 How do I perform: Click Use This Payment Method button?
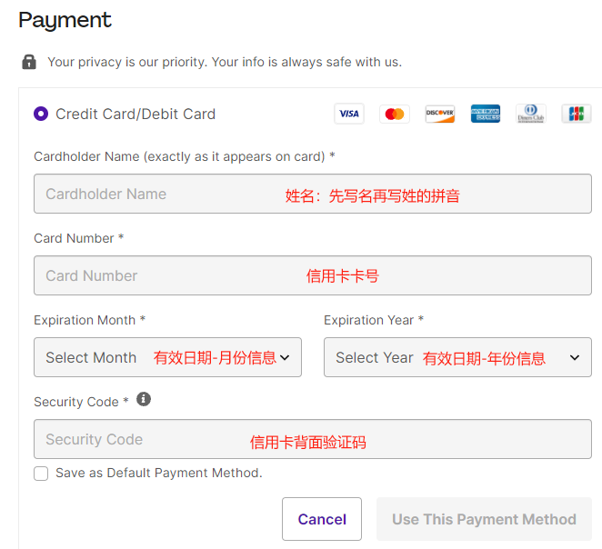tap(484, 519)
